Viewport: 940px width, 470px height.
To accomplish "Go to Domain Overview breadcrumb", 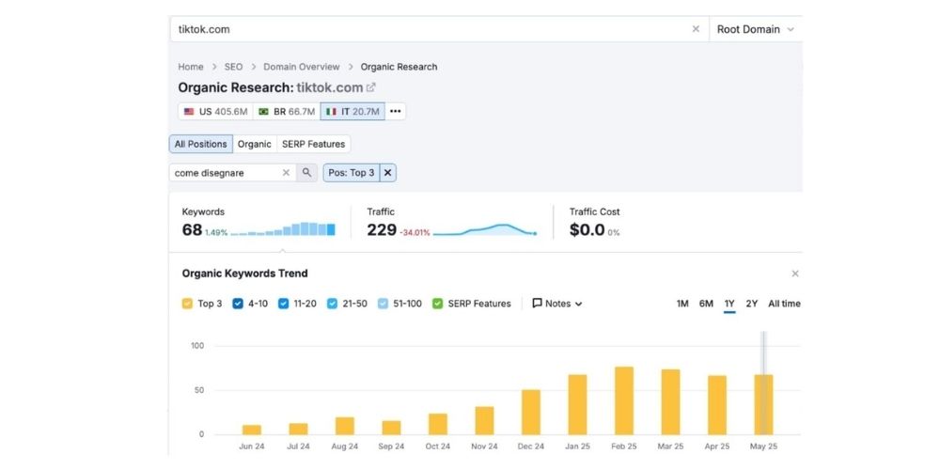I will 302,67.
